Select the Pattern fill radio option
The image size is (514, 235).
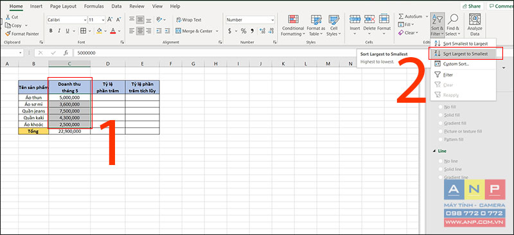[x=441, y=139]
